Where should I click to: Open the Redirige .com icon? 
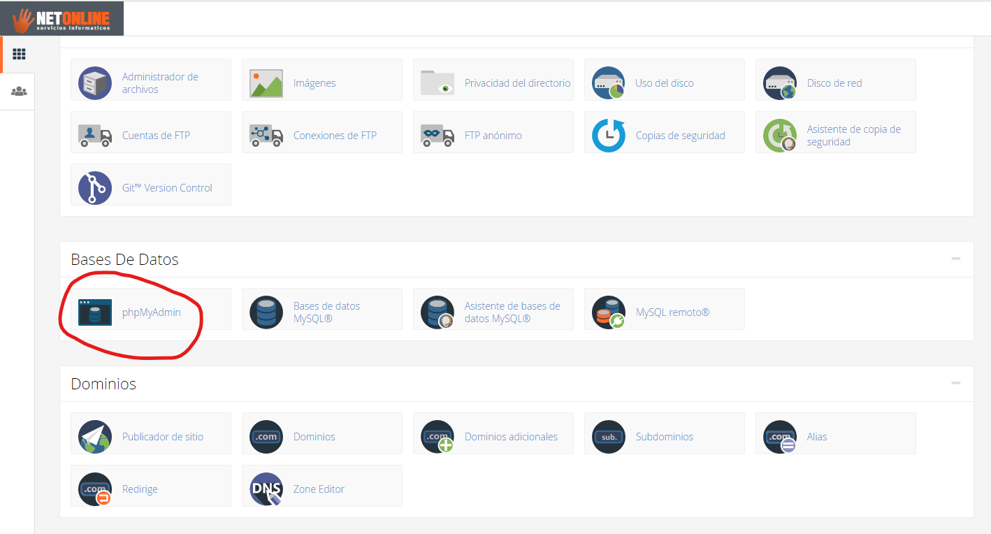95,489
